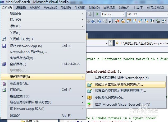This screenshot has height=122, width=168.
Task: Click the VA open file in solution folder icon
Action: point(123,21)
